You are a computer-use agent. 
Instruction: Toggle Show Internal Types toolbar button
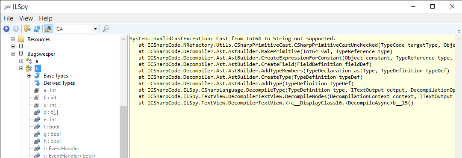point(48,29)
